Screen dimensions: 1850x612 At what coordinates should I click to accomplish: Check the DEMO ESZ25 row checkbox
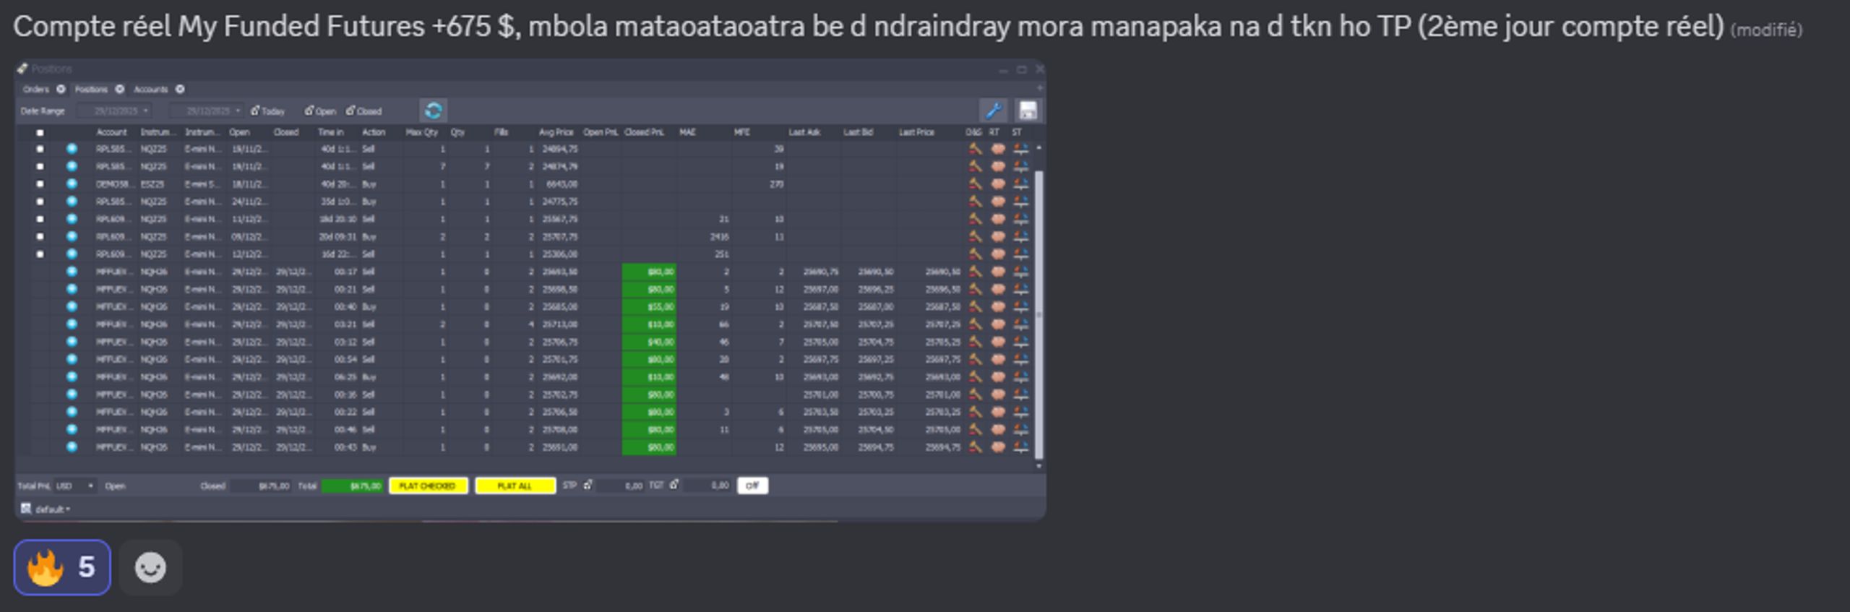coord(40,184)
